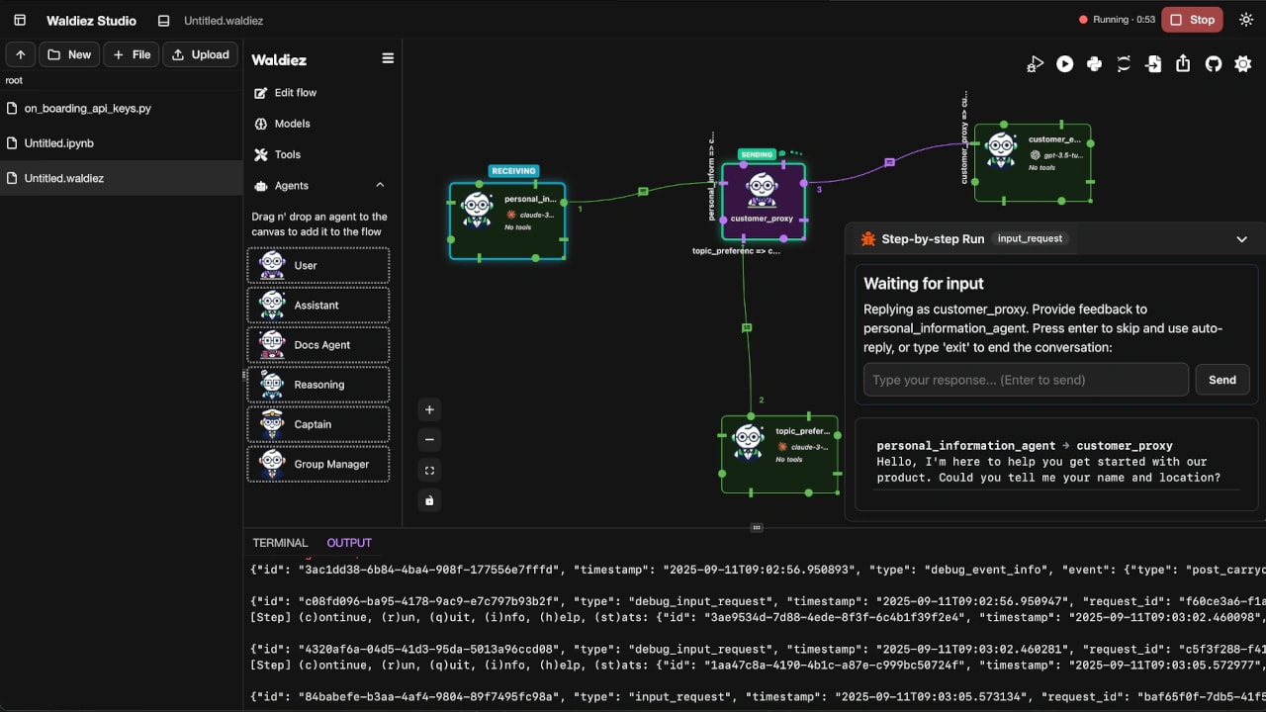
Task: Fit the flow canvas to view
Action: coord(429,470)
